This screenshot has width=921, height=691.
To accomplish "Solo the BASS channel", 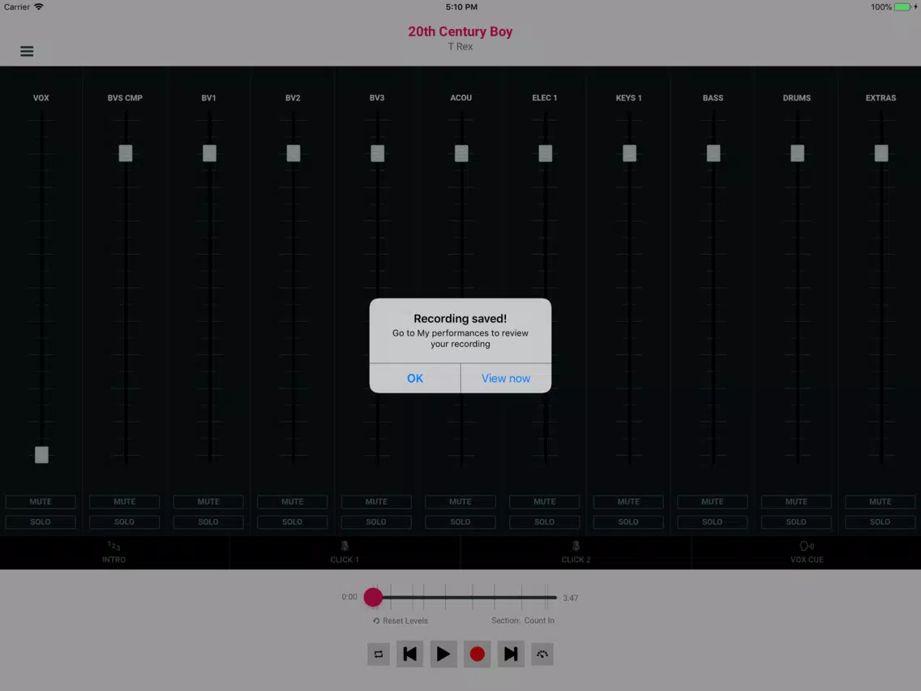I will point(713,521).
